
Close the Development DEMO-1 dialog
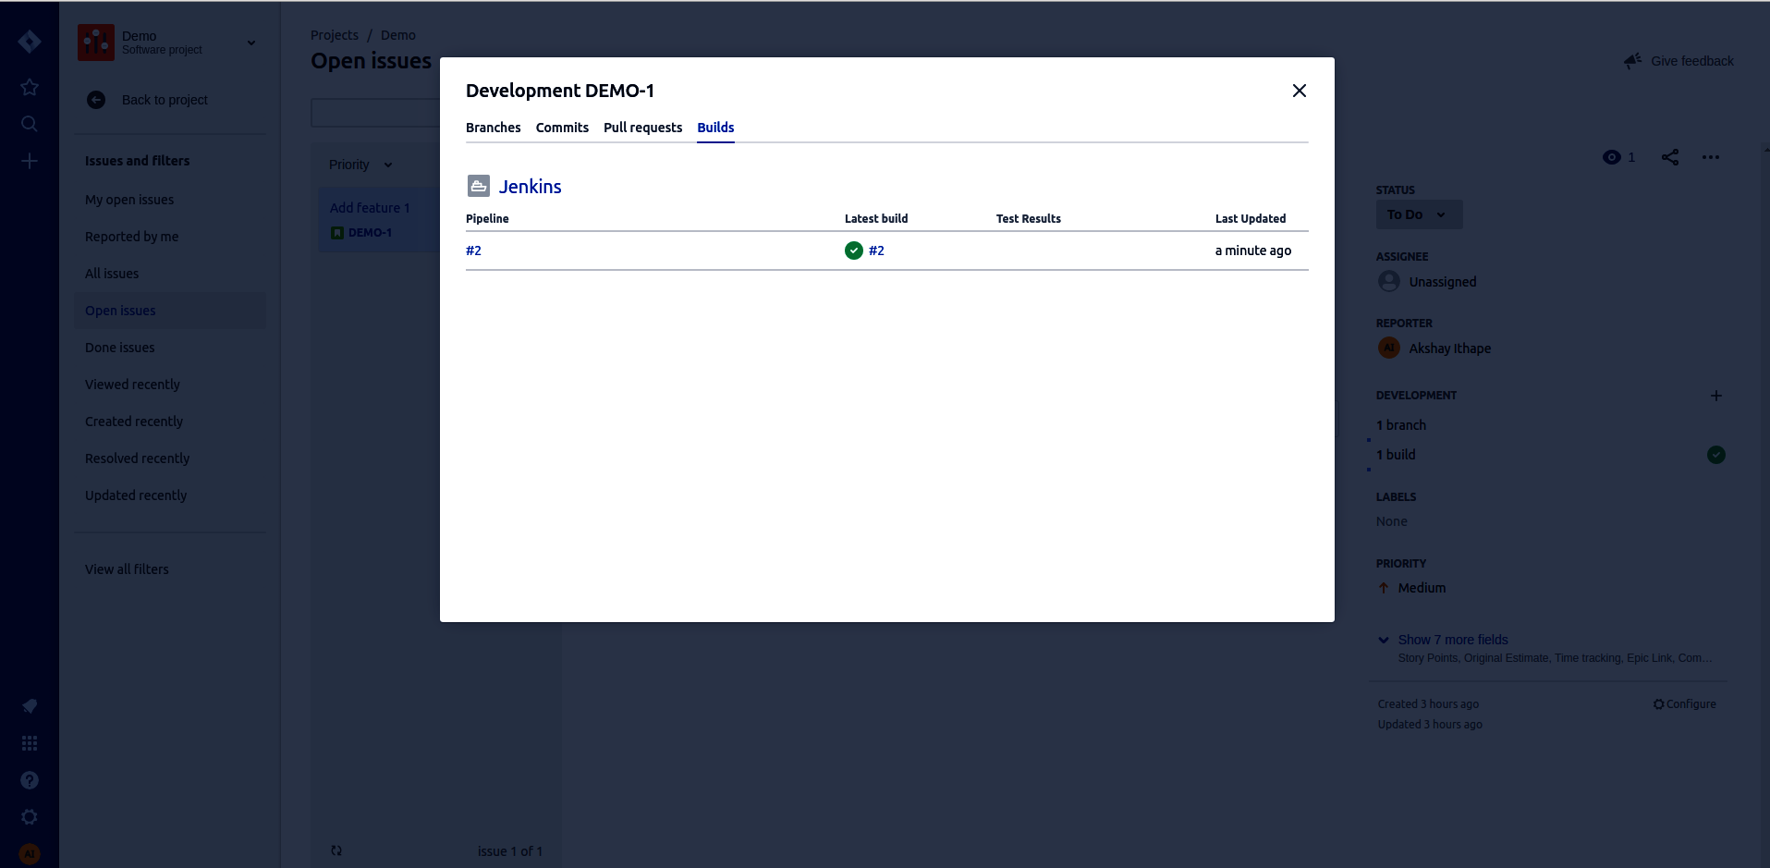(x=1299, y=91)
